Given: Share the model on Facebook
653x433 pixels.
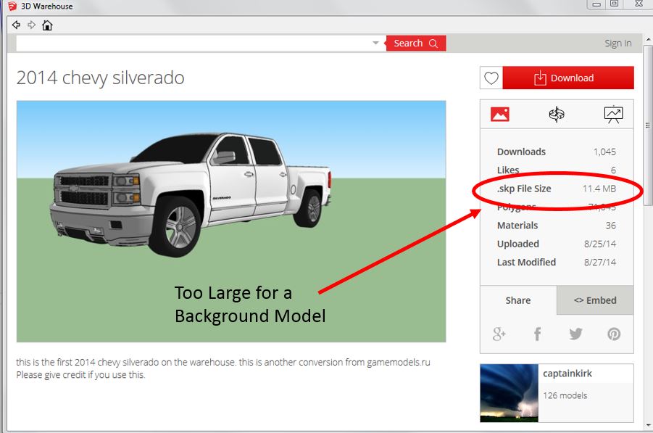Looking at the screenshot, I should tap(537, 334).
